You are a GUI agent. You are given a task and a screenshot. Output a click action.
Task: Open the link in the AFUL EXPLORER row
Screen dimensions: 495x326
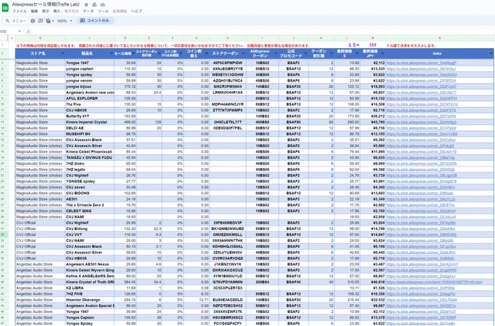421,98
